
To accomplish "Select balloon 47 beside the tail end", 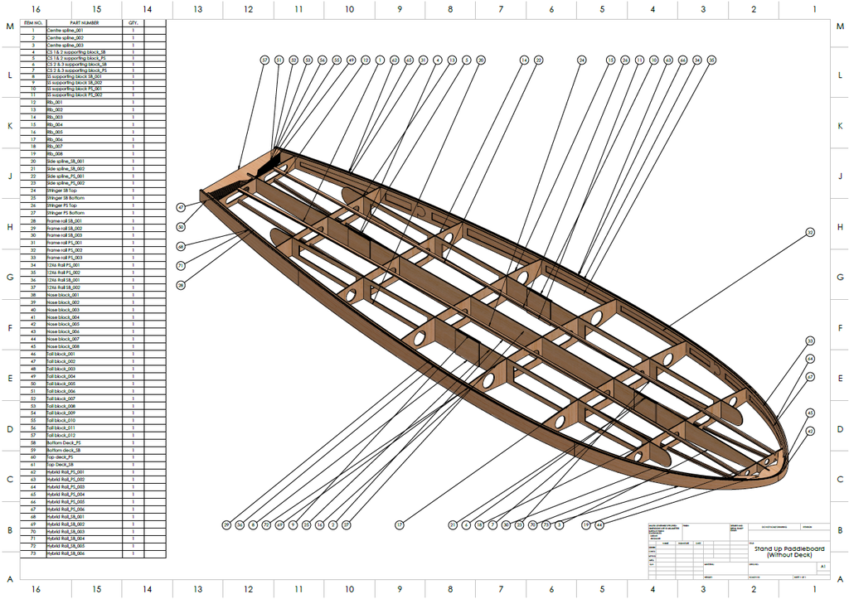I will click(181, 207).
